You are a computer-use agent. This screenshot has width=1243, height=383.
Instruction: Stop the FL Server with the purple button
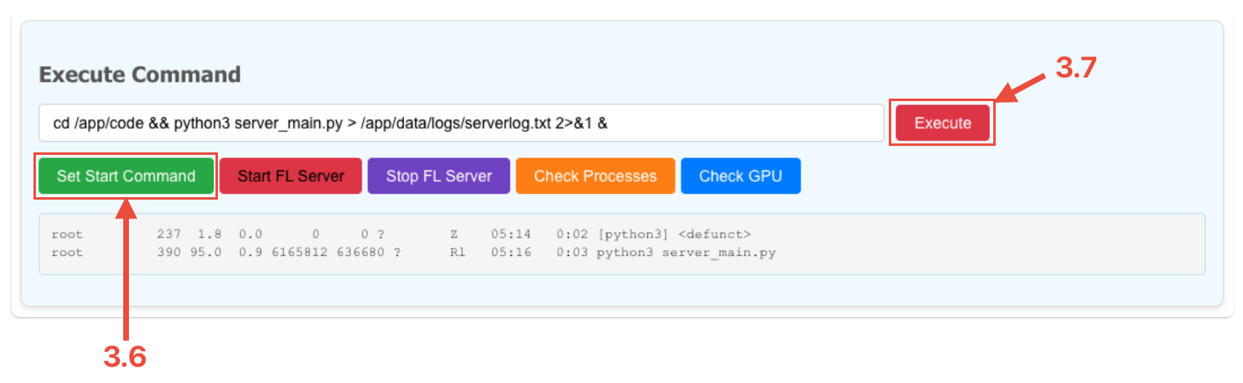[x=438, y=176]
